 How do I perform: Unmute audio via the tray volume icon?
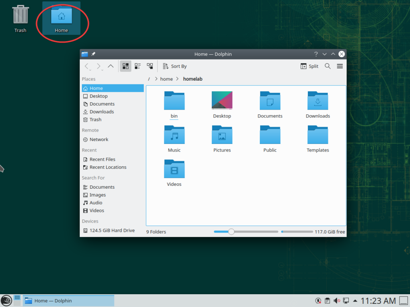point(336,300)
